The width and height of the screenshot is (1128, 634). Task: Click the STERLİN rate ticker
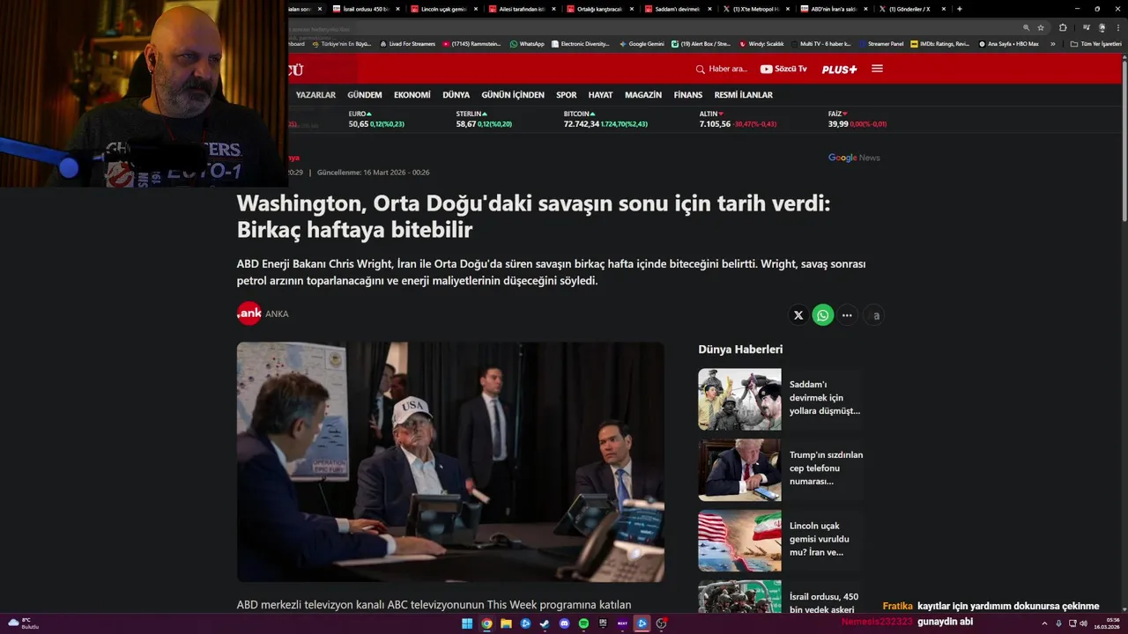[484, 119]
